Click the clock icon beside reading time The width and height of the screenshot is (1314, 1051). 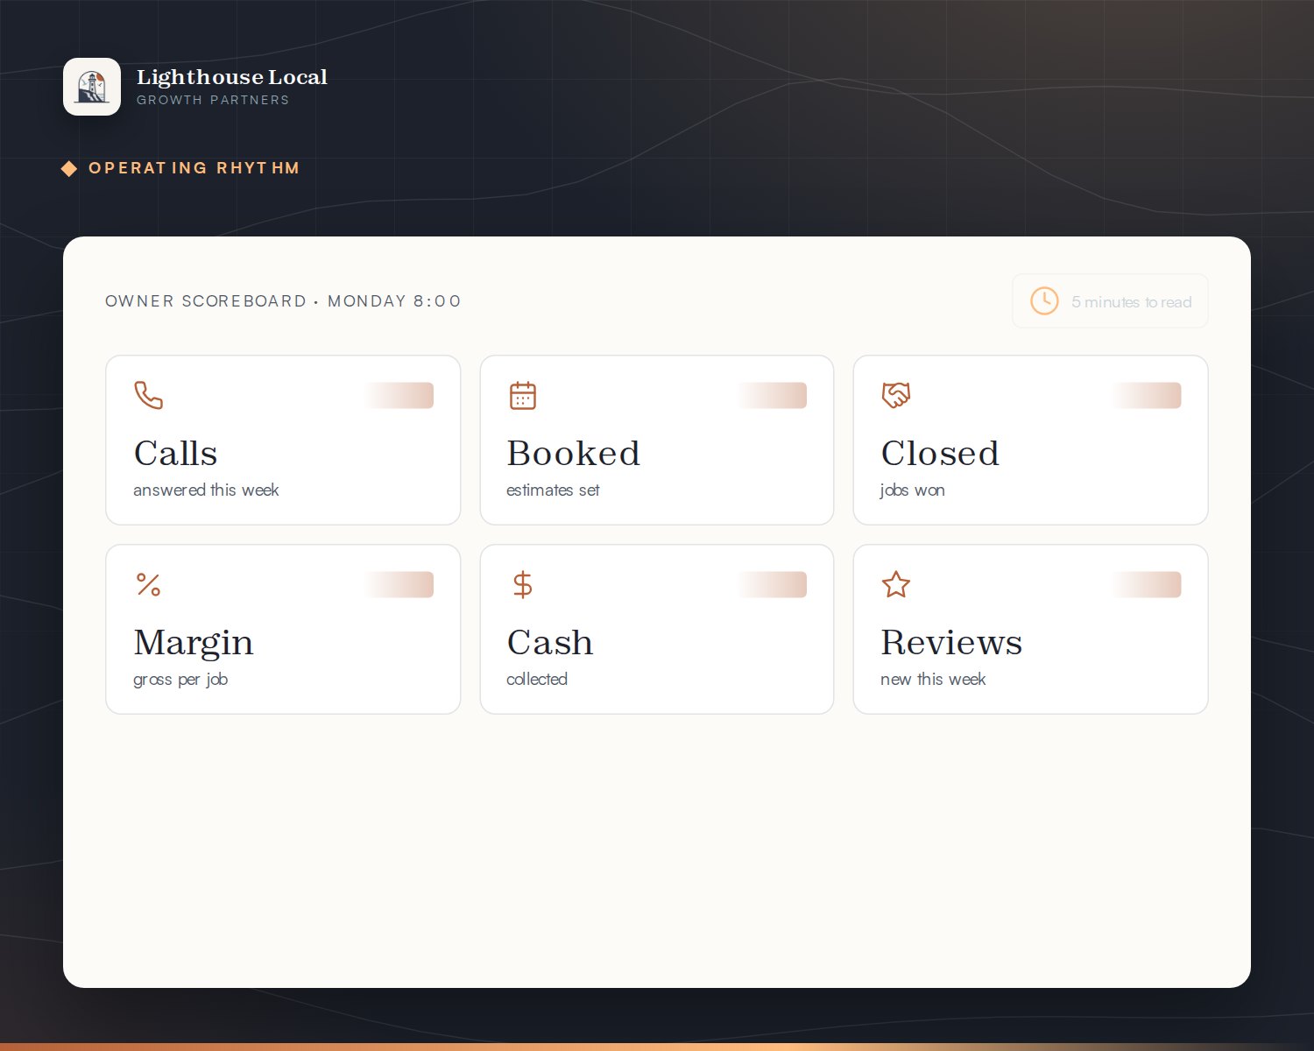[1044, 301]
